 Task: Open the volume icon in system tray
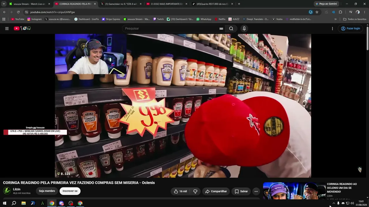click(x=352, y=203)
